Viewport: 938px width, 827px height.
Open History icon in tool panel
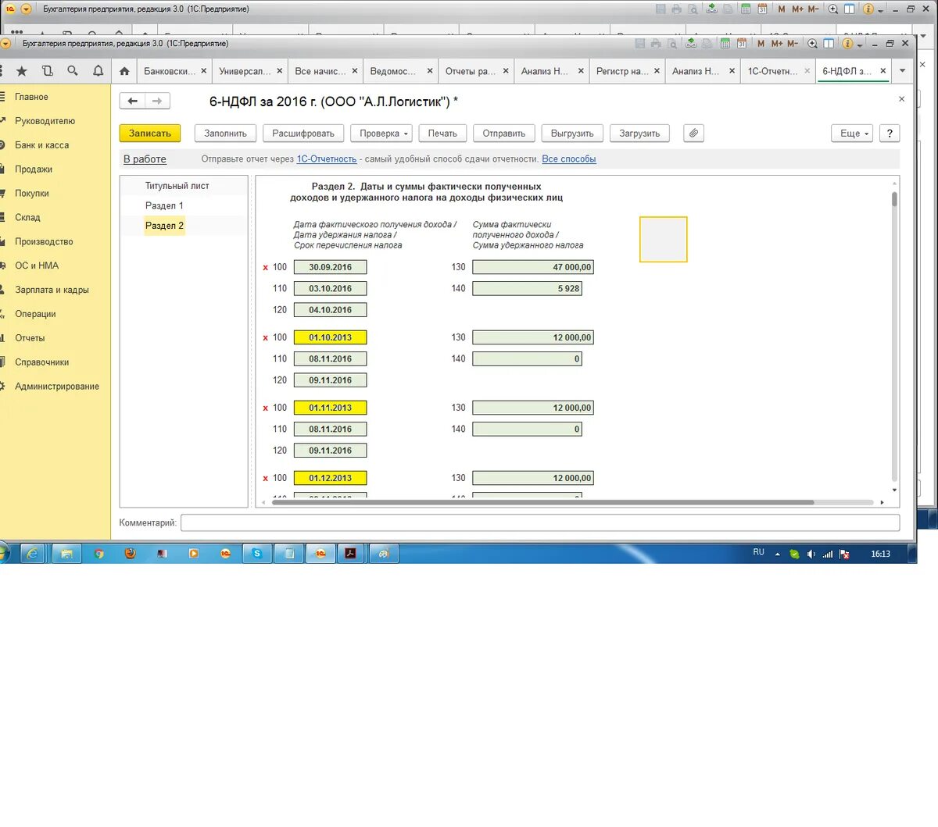click(47, 71)
